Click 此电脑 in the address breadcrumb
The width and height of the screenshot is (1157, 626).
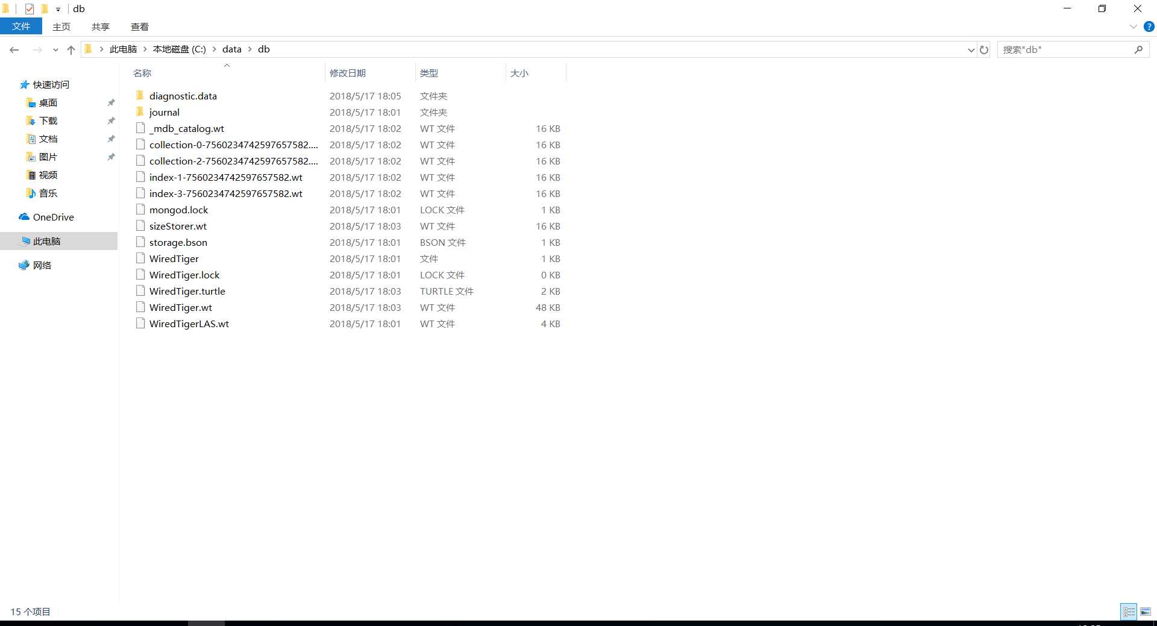[123, 49]
